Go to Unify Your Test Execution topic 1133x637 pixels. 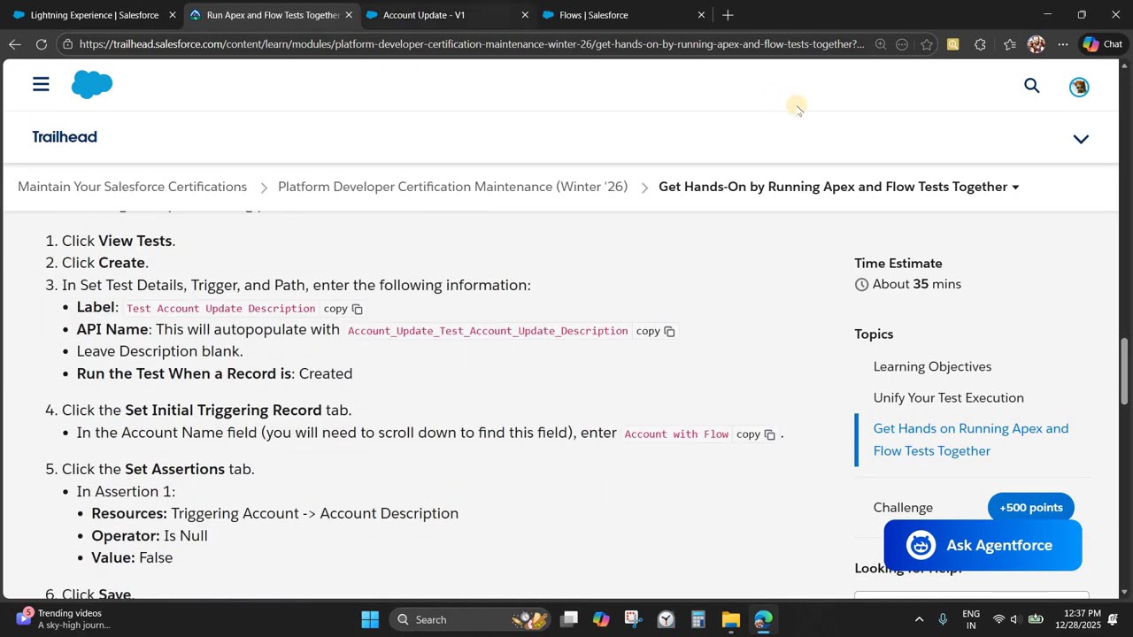click(948, 398)
